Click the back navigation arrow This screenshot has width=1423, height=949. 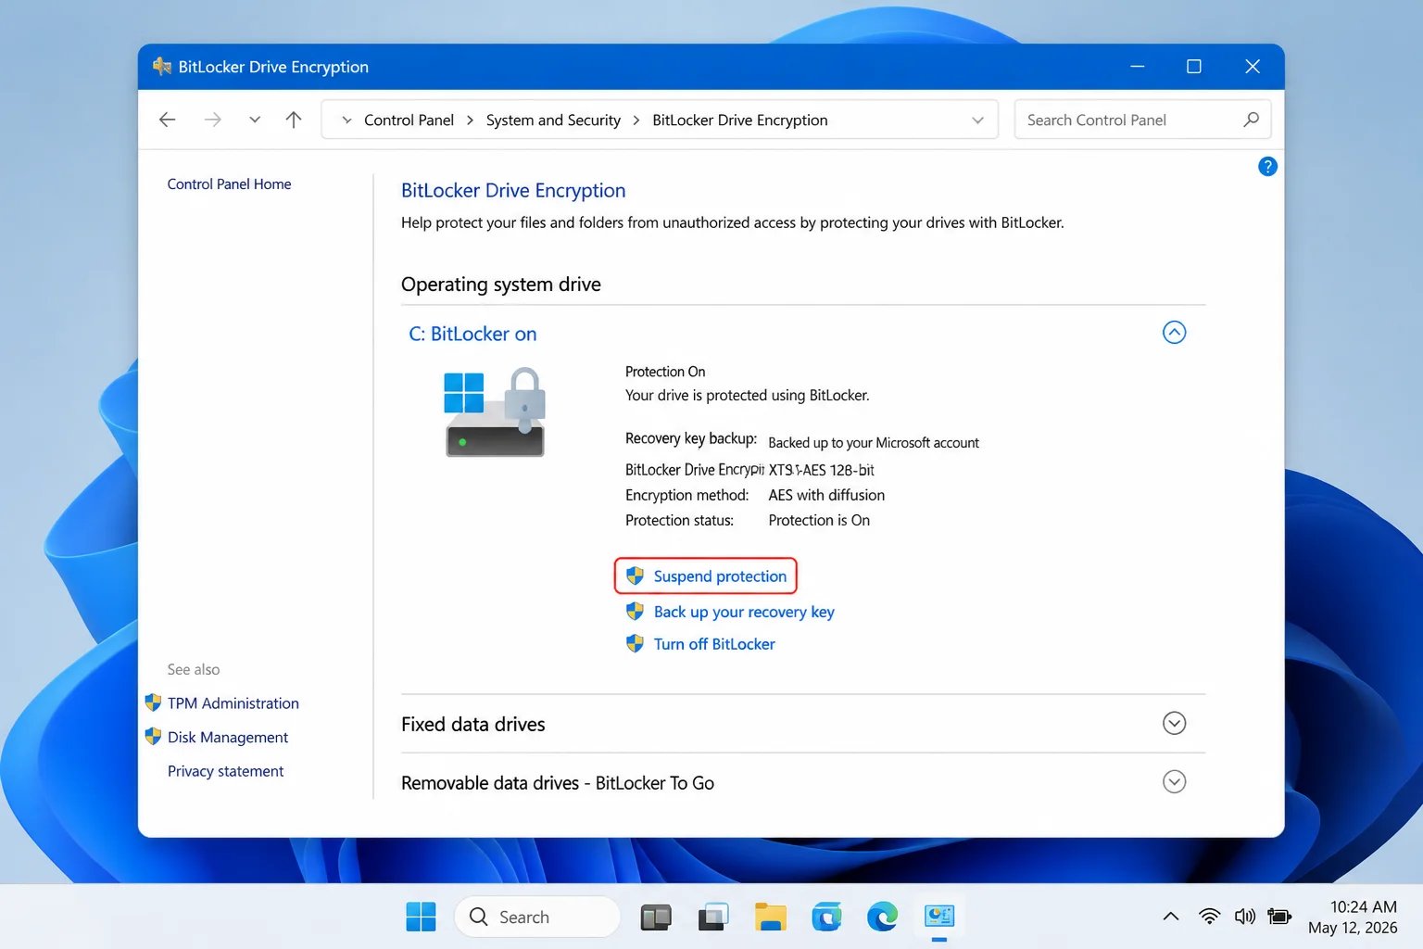(168, 120)
